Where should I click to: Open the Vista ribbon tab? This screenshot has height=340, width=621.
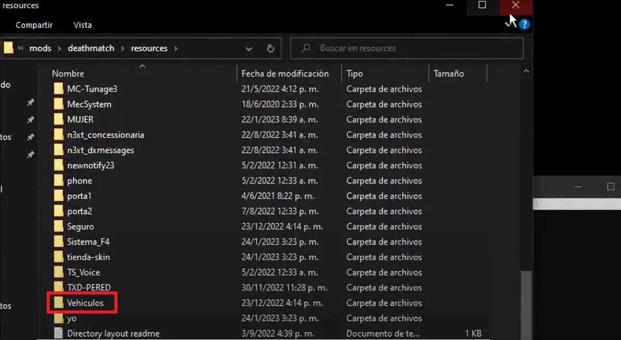[x=83, y=25]
